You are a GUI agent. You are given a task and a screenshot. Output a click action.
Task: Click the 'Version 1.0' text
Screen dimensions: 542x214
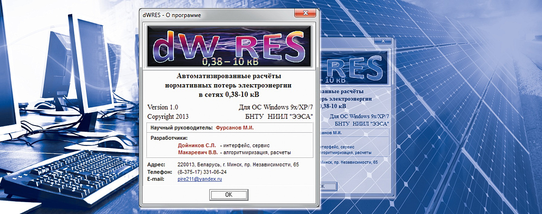[163, 107]
